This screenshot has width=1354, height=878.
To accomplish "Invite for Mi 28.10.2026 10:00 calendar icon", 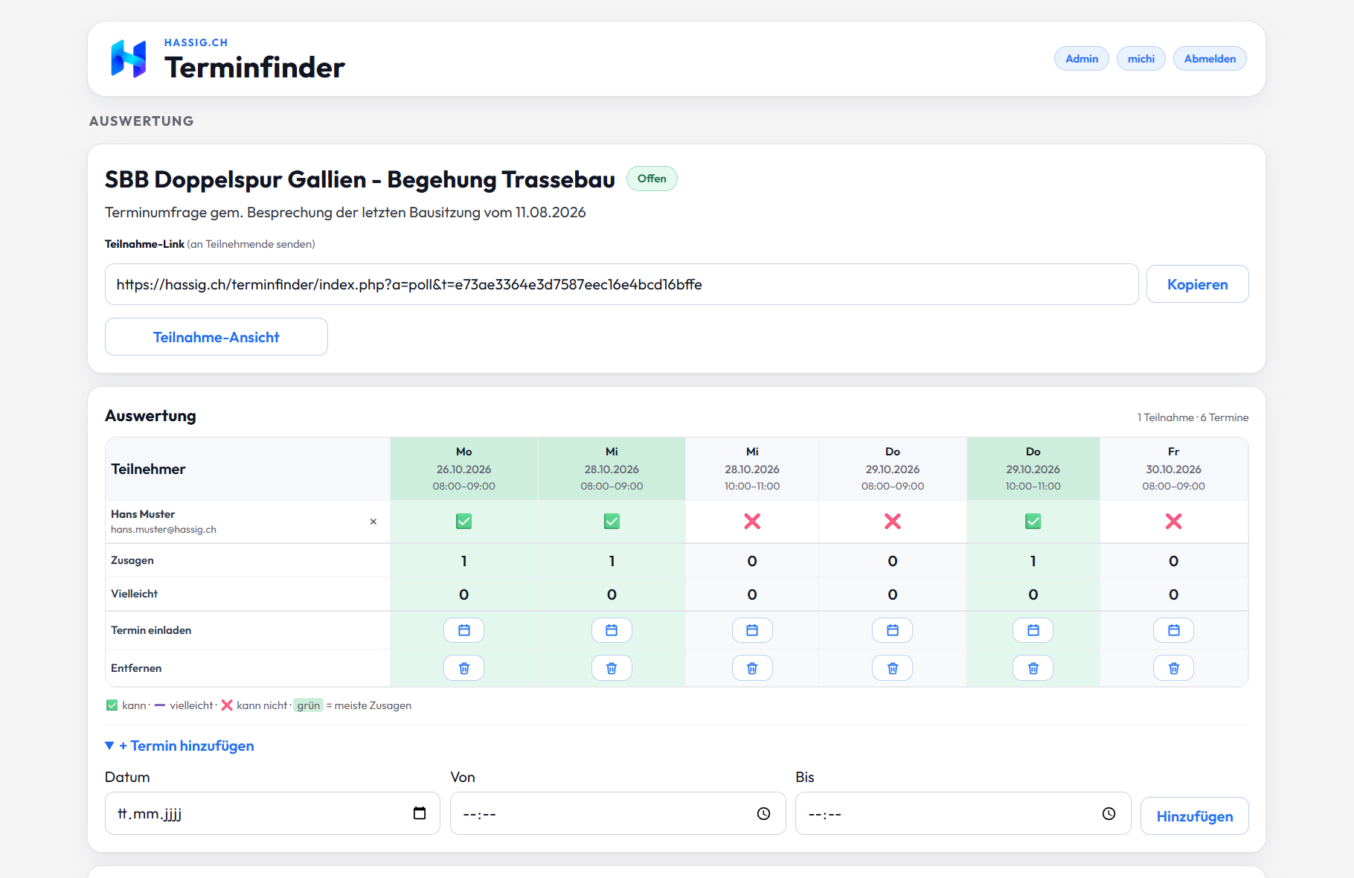I will point(752,630).
